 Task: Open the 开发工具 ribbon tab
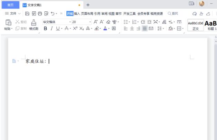pyautogui.click(x=129, y=13)
